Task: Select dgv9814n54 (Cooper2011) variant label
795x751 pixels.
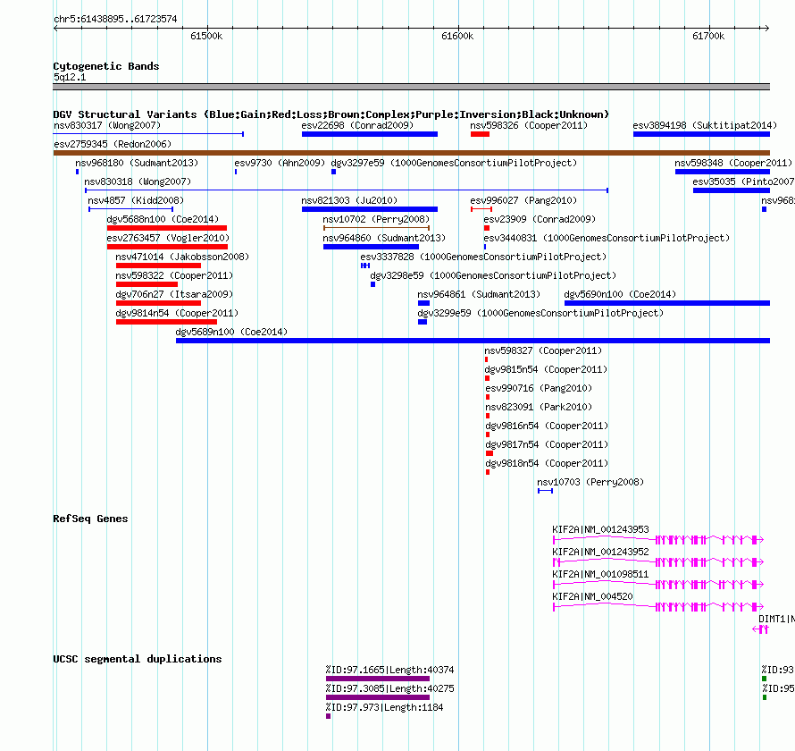Action: [x=177, y=313]
